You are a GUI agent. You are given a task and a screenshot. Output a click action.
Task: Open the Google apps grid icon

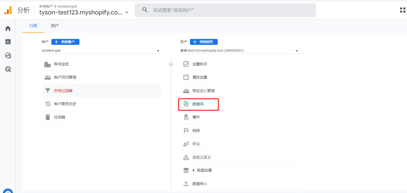coord(402,10)
